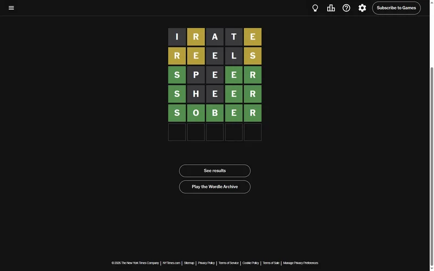Screen dimensions: 434x271
Task: Open the Terms of Service link
Action: coord(228,263)
